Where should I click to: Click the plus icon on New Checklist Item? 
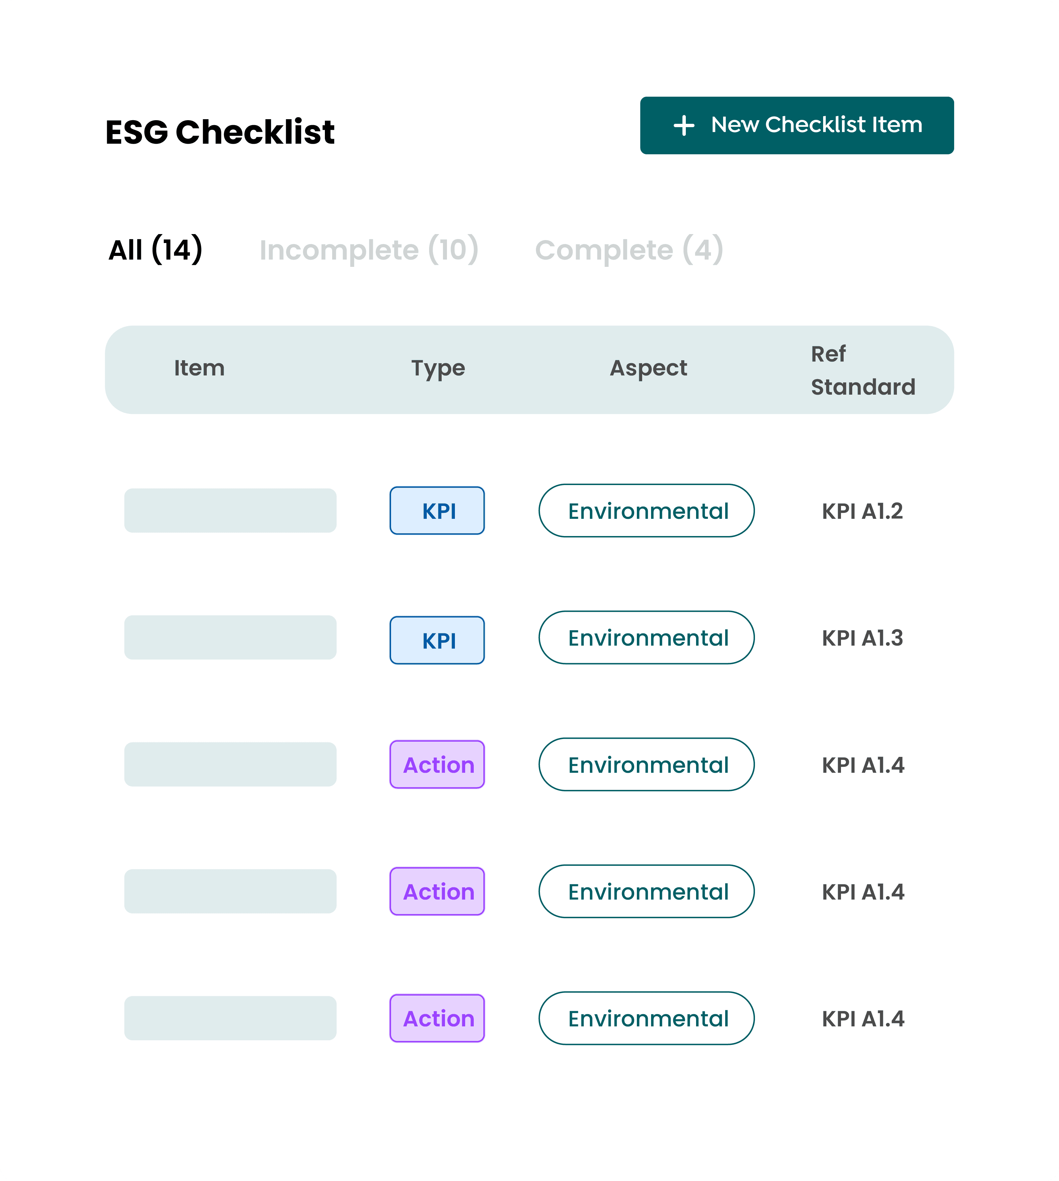click(x=684, y=126)
